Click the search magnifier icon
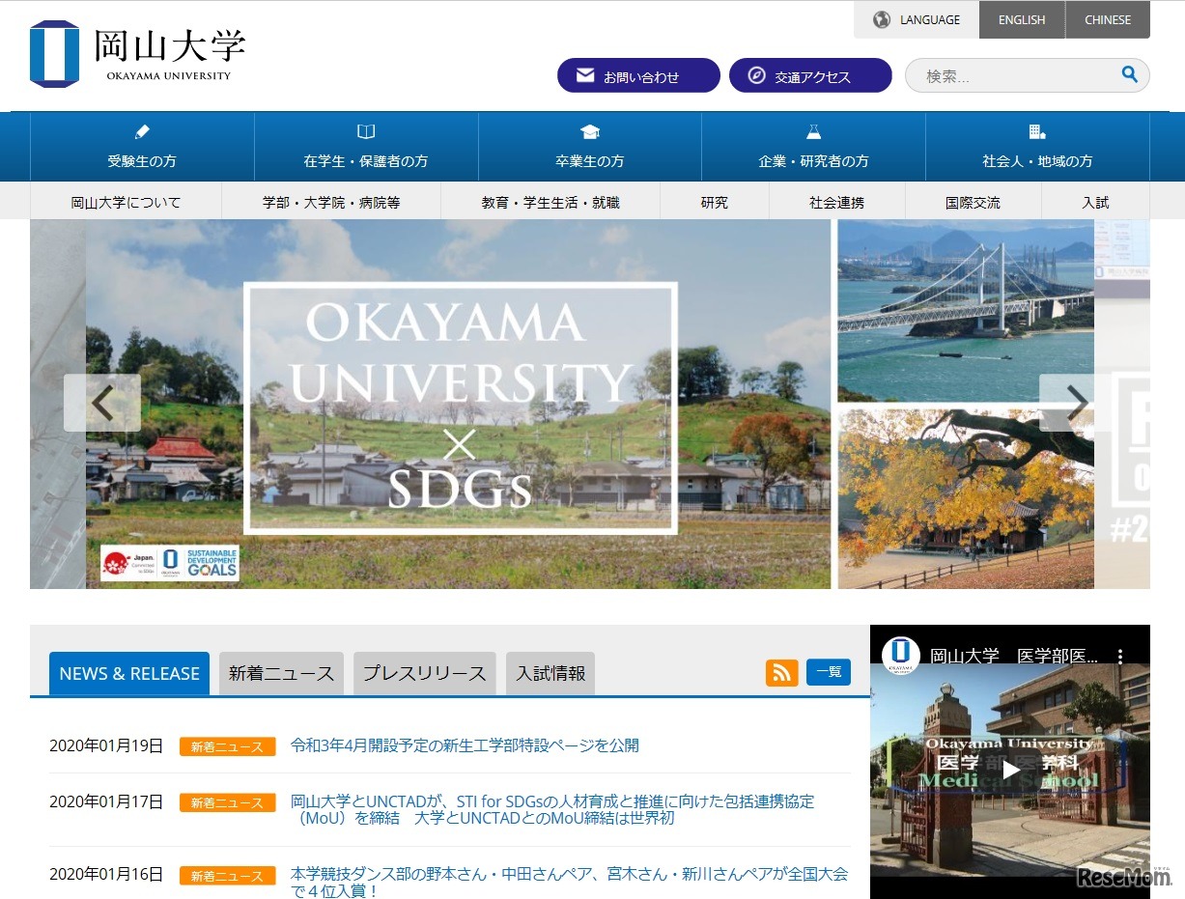The image size is (1185, 899). tap(1129, 74)
